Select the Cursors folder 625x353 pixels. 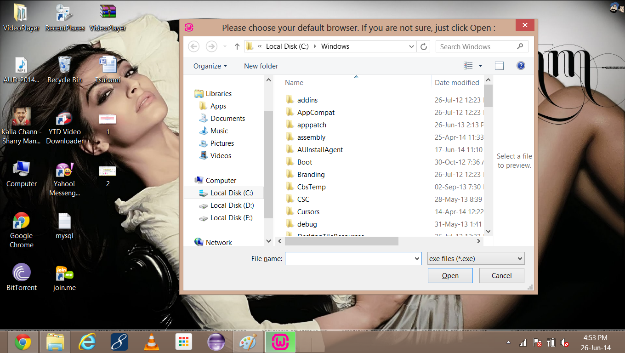[303, 211]
